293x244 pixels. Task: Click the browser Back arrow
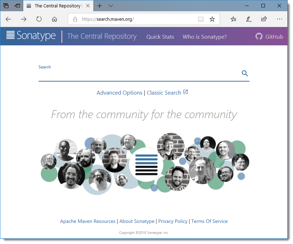8,19
